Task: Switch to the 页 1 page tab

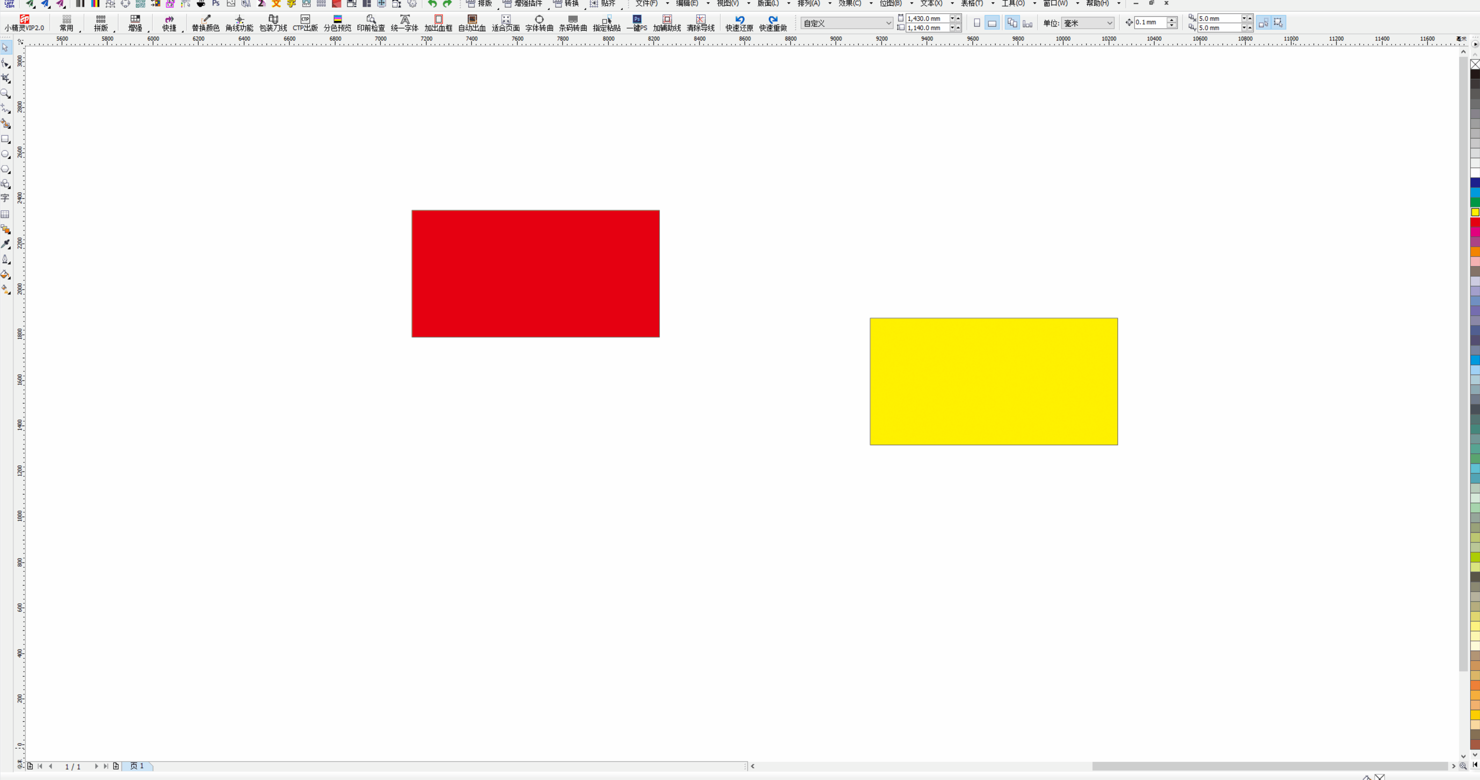Action: [x=137, y=766]
